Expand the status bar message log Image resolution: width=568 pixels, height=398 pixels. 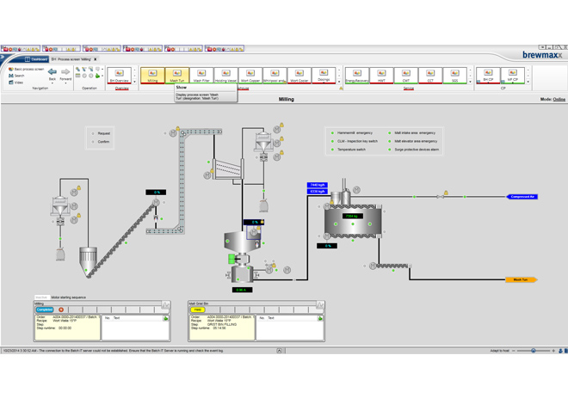click(280, 351)
